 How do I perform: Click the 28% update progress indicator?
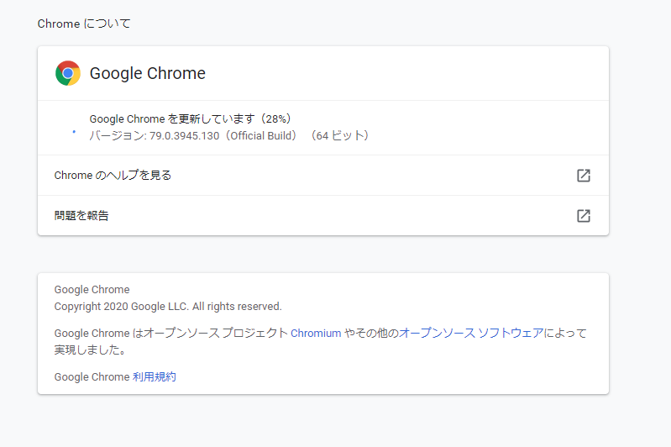278,119
